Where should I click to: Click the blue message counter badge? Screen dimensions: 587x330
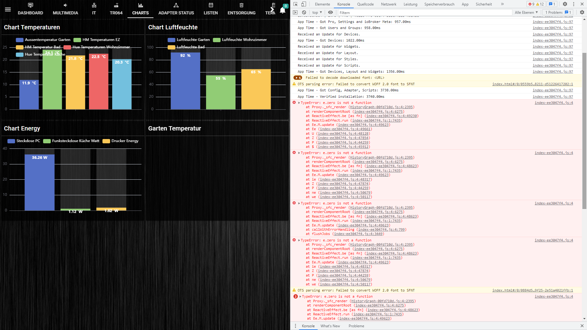point(552,4)
